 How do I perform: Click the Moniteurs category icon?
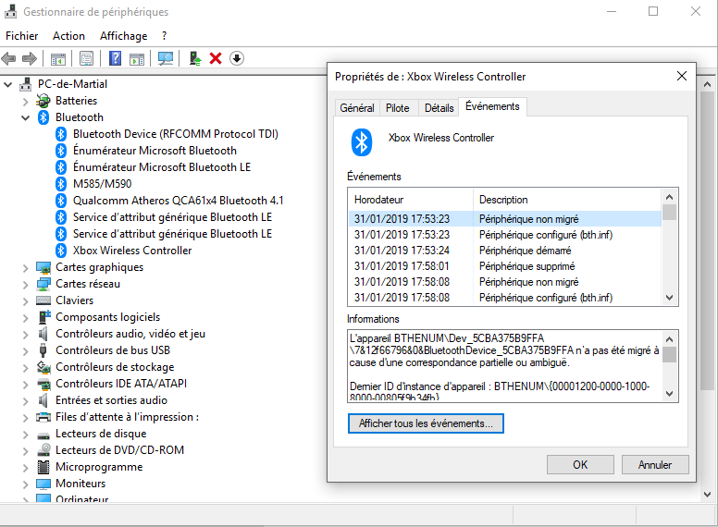pos(43,484)
